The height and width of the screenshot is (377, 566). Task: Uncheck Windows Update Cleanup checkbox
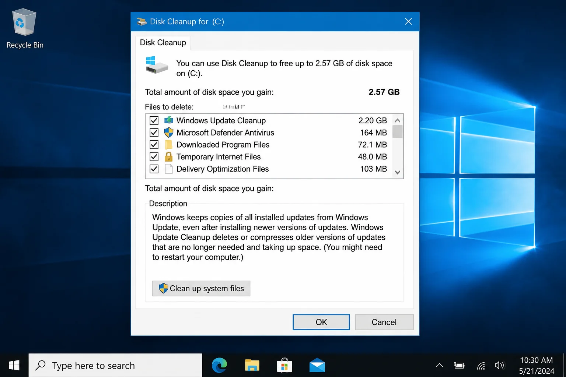tap(154, 120)
